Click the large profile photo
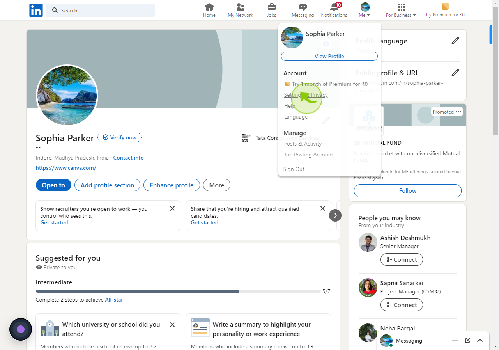This screenshot has width=499, height=350. click(67, 95)
